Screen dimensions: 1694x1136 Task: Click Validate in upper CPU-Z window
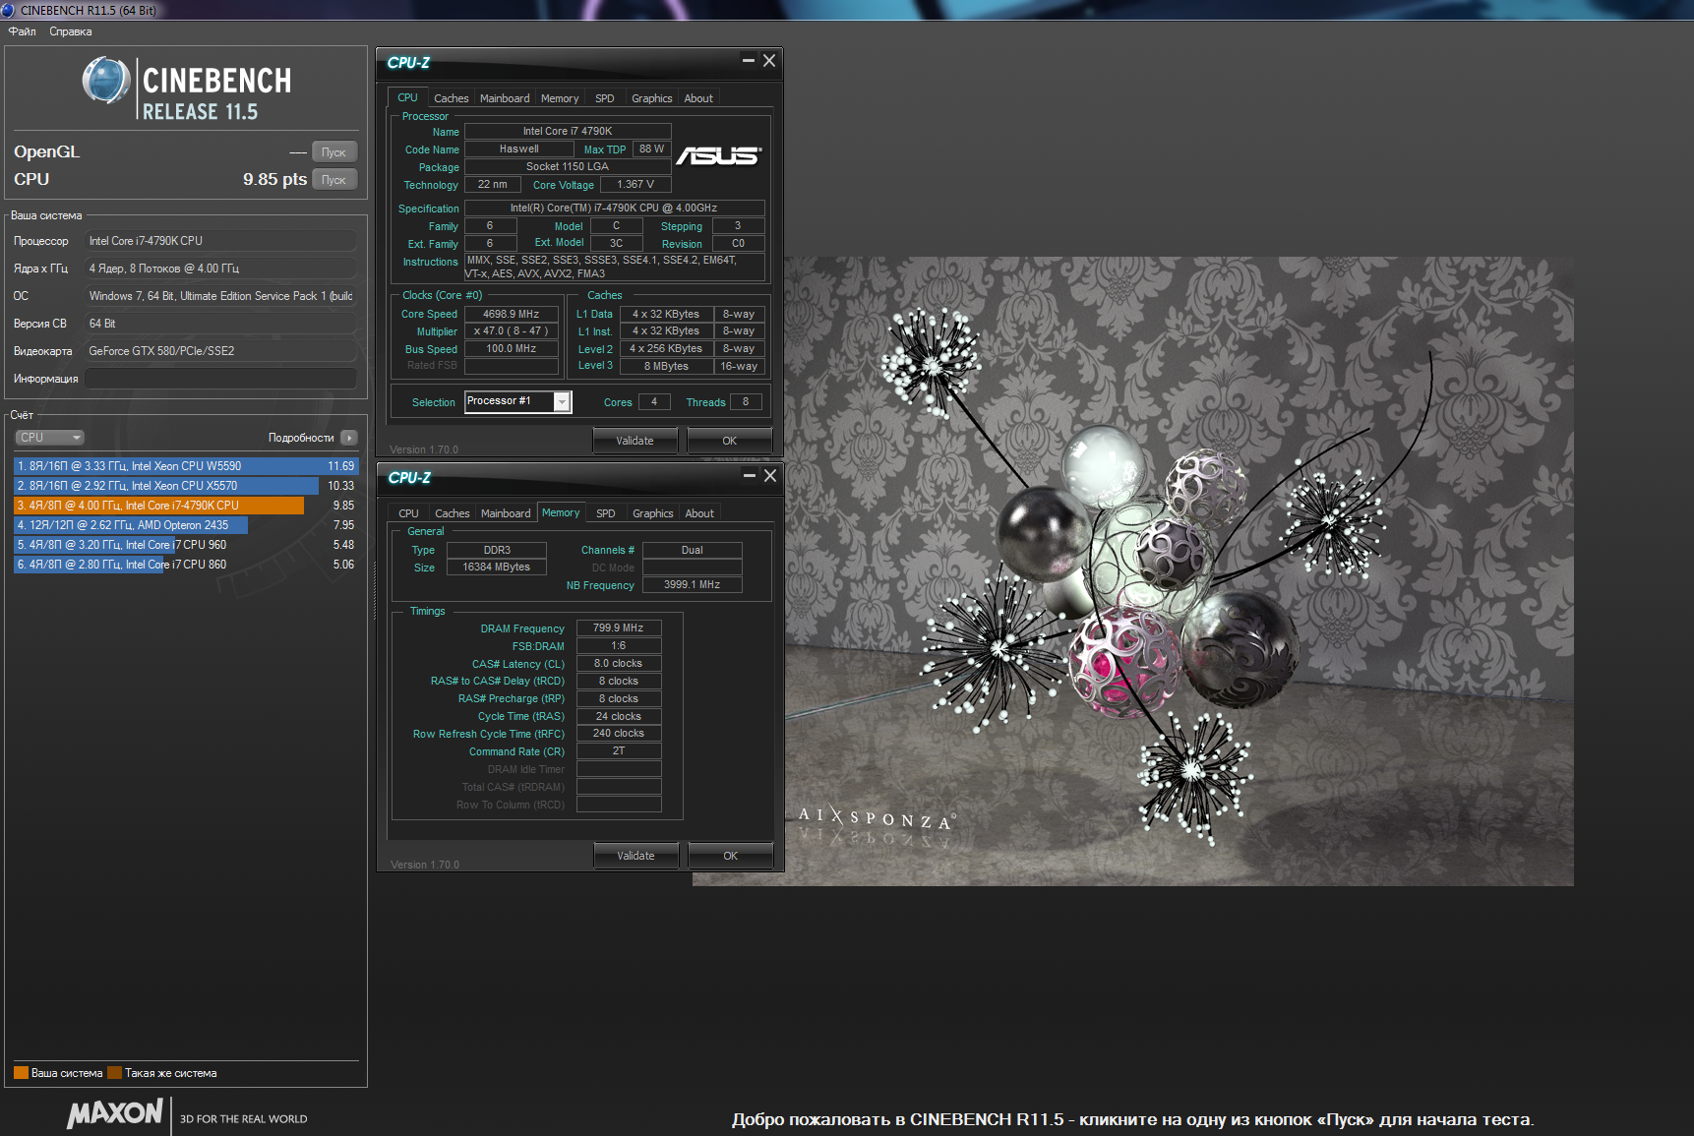(x=635, y=441)
